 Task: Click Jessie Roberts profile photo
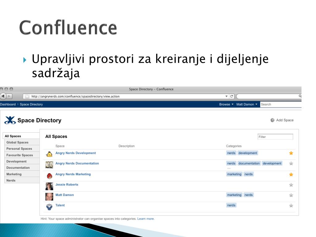point(49,186)
